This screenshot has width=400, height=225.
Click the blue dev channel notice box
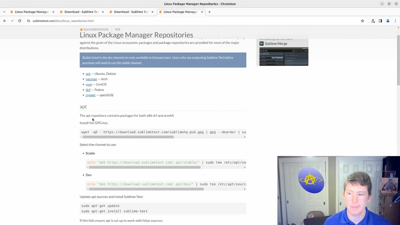(163, 60)
